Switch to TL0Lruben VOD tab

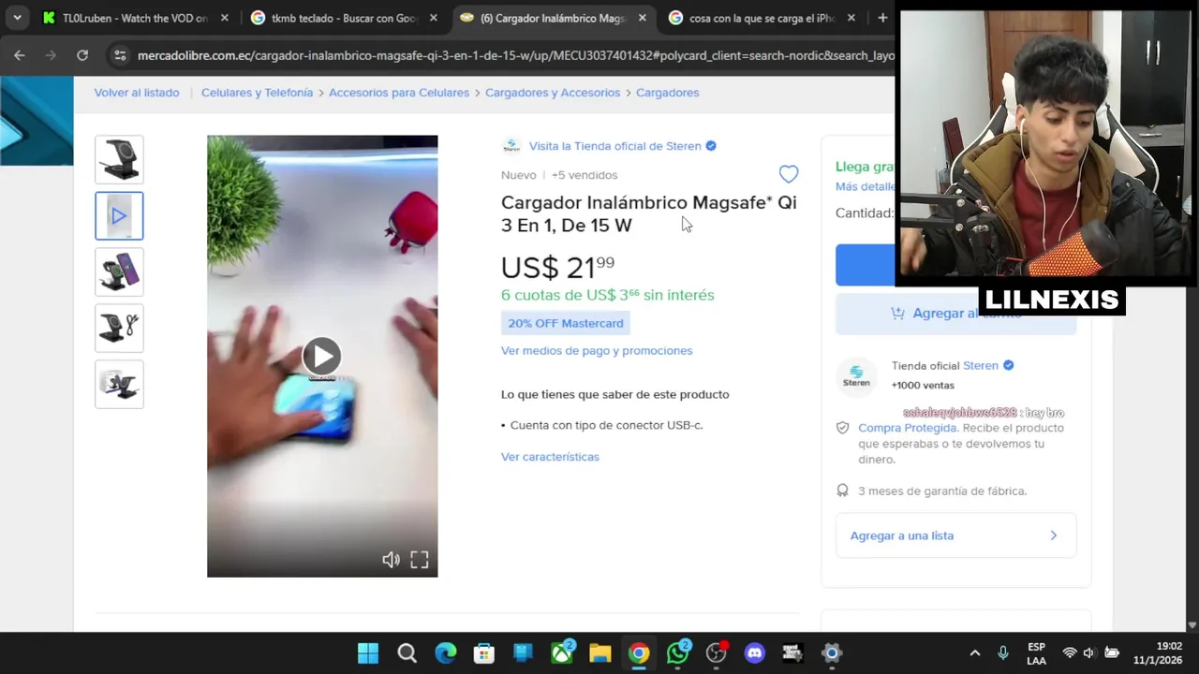(136, 18)
